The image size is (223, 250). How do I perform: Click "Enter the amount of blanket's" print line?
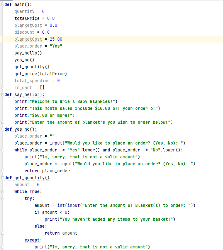tap(94, 122)
